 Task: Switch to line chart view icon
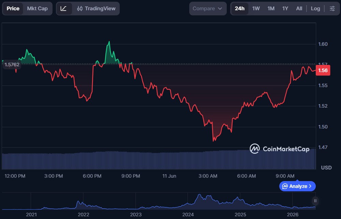pyautogui.click(x=63, y=9)
